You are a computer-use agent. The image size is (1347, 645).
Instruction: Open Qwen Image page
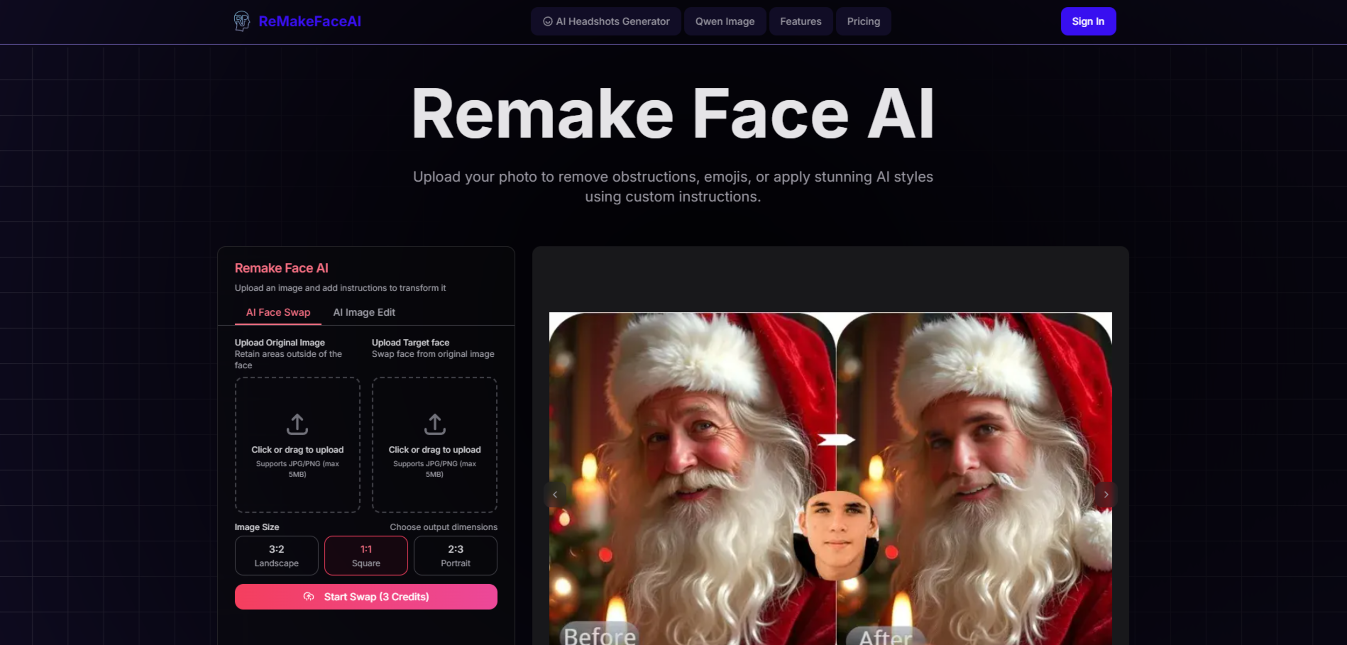tap(724, 21)
